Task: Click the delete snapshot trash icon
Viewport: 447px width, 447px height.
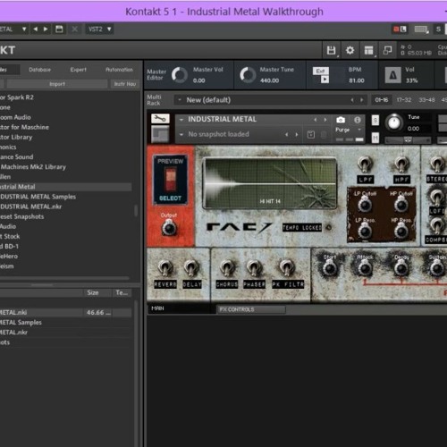Action: coord(324,135)
